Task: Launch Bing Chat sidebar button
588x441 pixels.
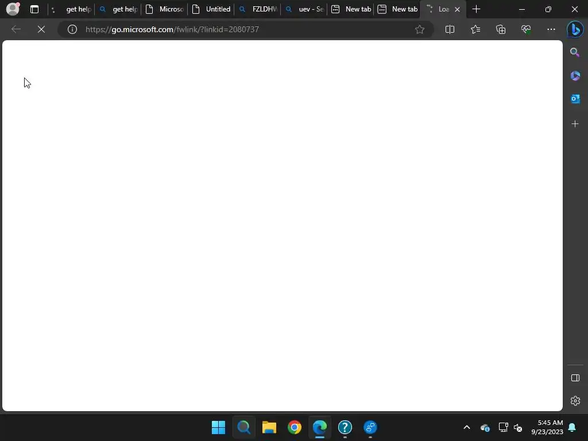Action: 575,29
